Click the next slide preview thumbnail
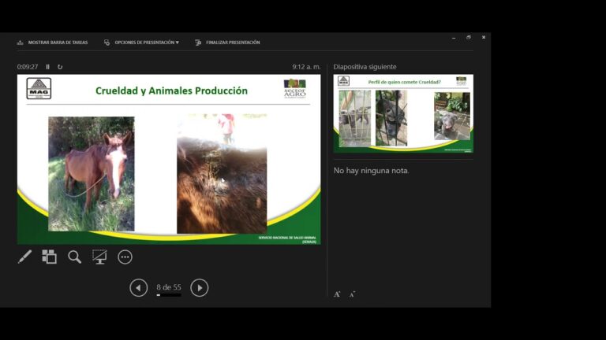606x340 pixels. [403, 113]
